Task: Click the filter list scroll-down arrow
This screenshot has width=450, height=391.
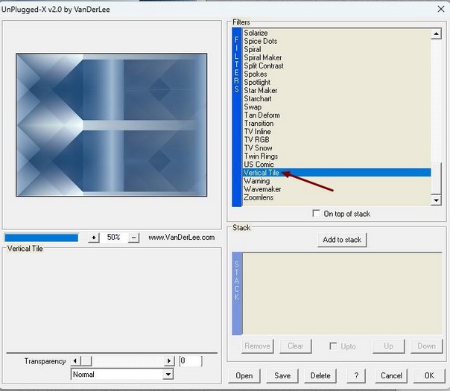Action: click(x=437, y=199)
